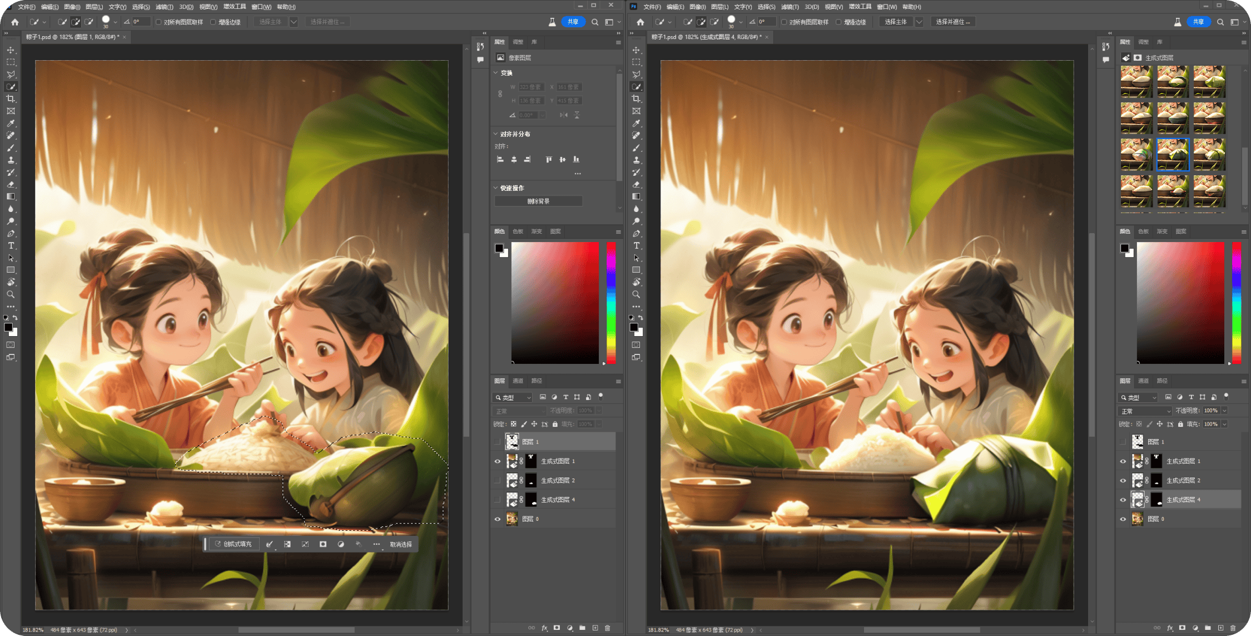Tick 增强边缘 checkbox in right window
The width and height of the screenshot is (1251, 636).
click(838, 22)
